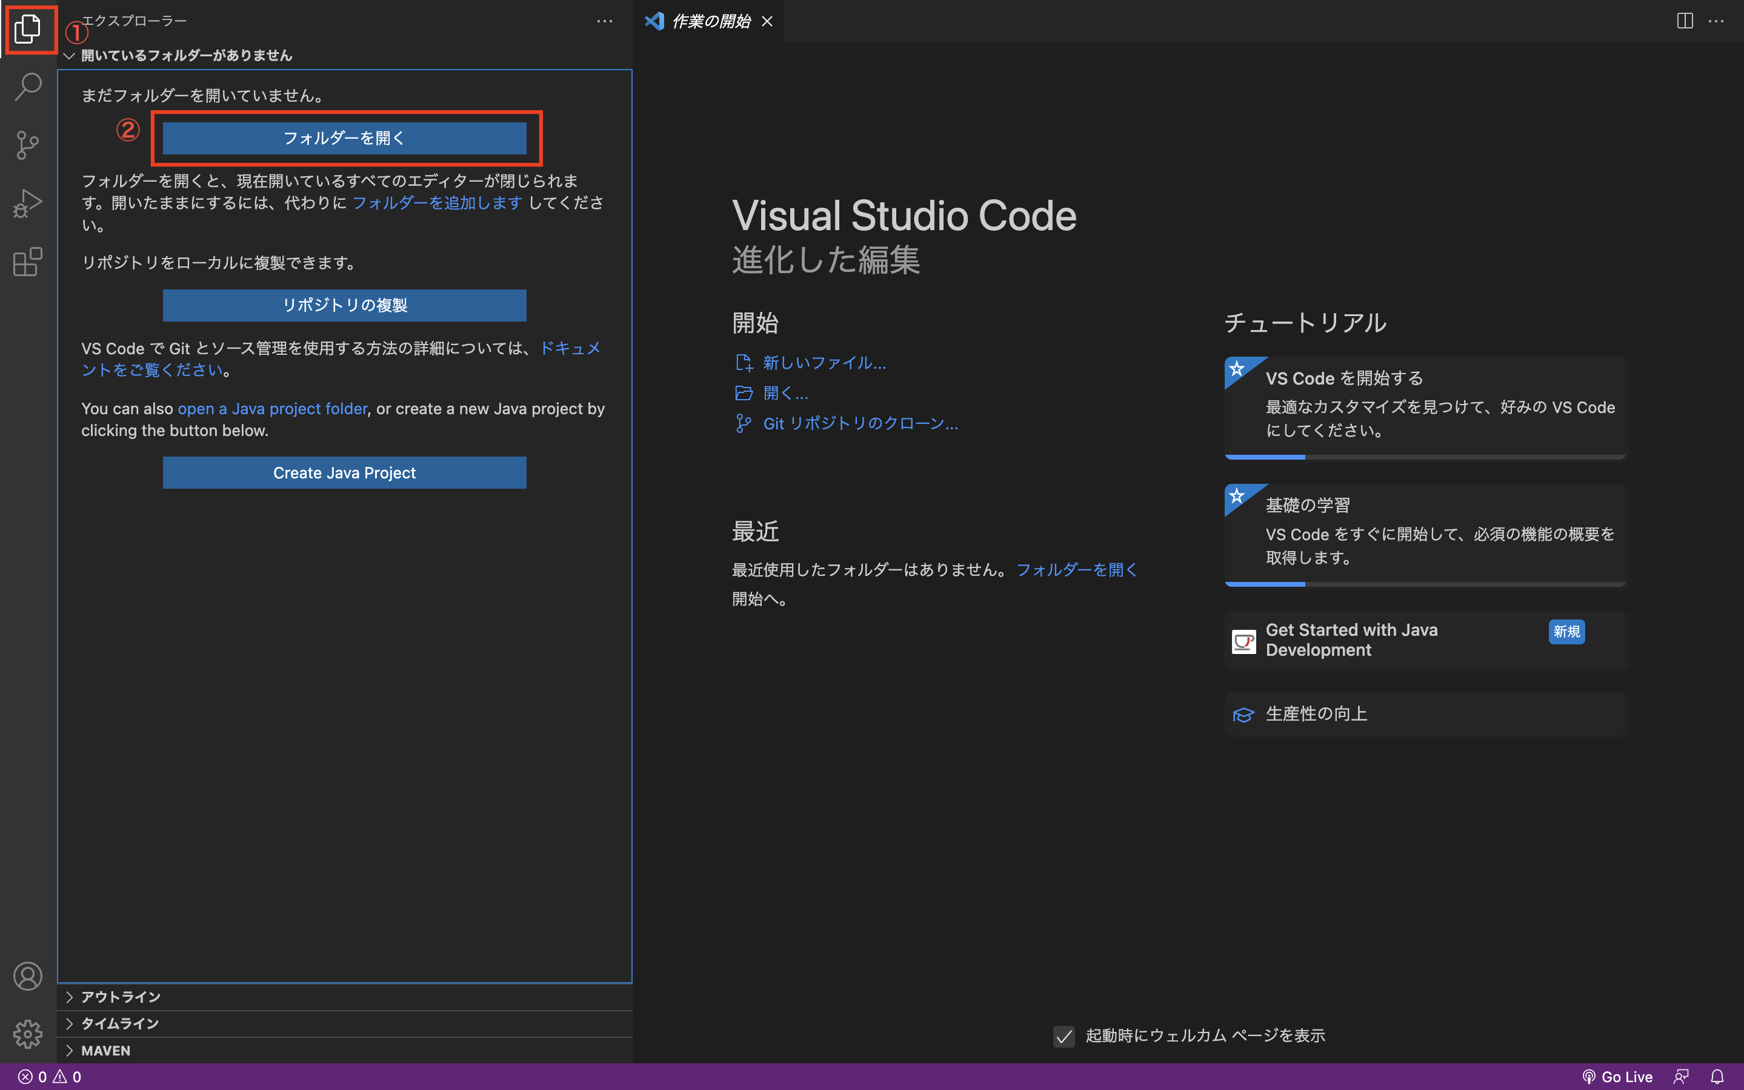Screen dimensions: 1744x1090
Task: Click the Visual Studio Code heading
Action: click(904, 216)
